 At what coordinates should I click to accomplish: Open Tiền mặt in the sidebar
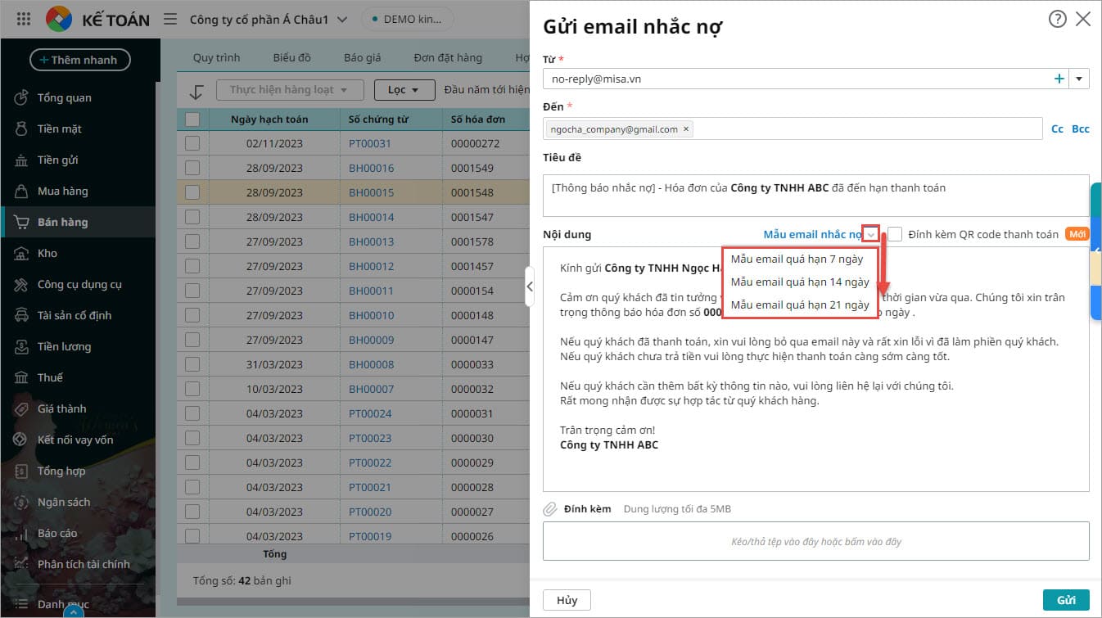point(59,129)
